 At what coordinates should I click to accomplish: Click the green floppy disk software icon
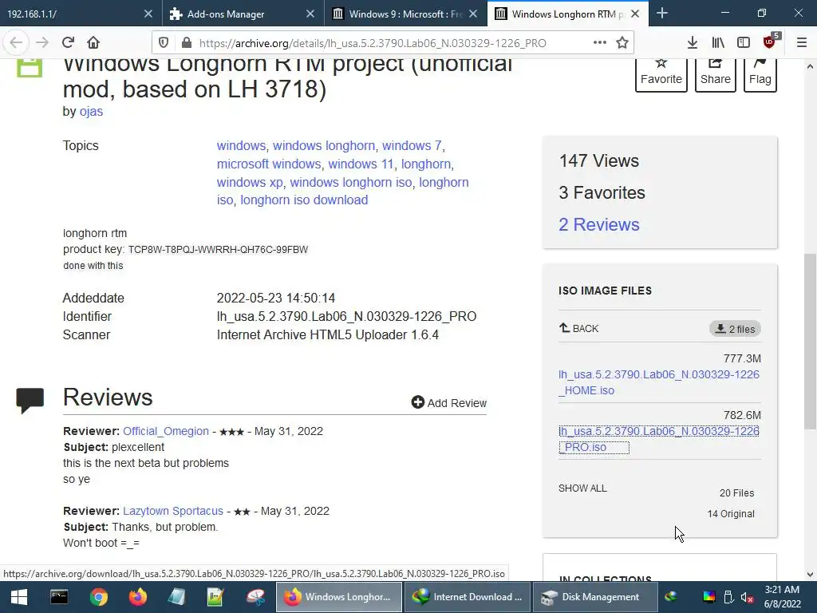(30, 69)
